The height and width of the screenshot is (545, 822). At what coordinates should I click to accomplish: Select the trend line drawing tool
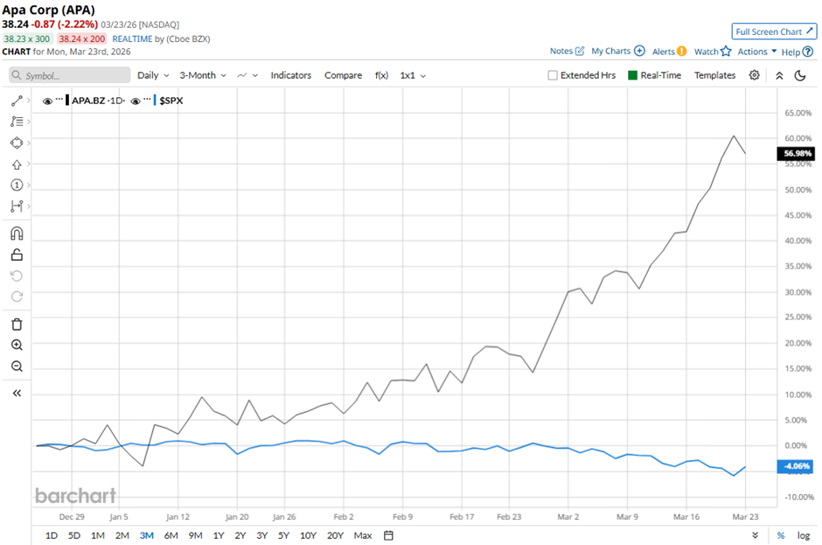pyautogui.click(x=16, y=101)
